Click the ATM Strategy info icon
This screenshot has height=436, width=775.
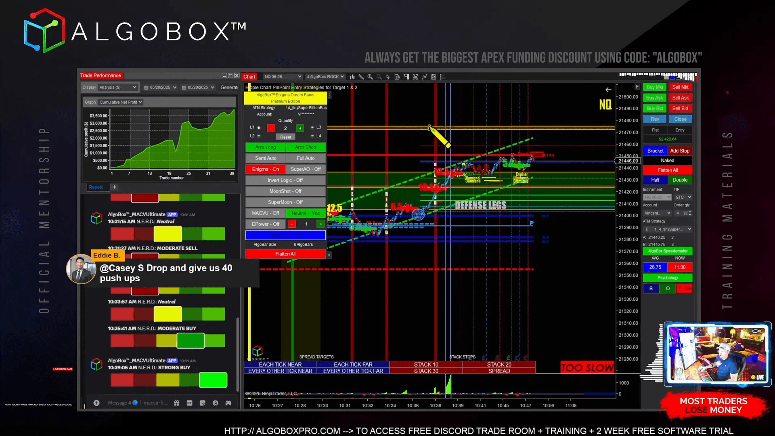(x=647, y=229)
